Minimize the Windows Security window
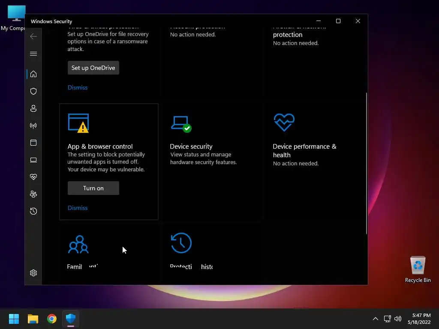439x329 pixels. pyautogui.click(x=319, y=21)
